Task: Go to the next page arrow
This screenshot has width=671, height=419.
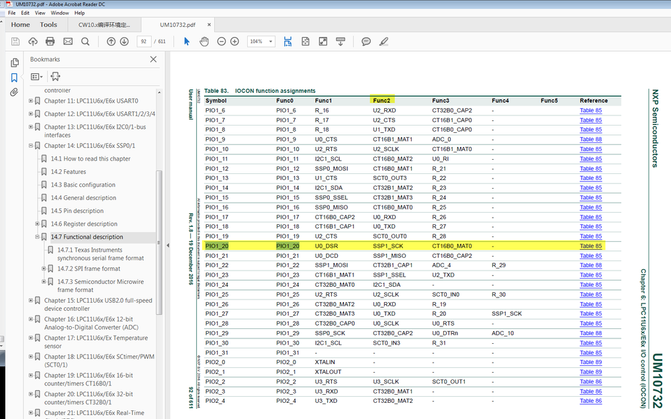Action: [x=124, y=42]
